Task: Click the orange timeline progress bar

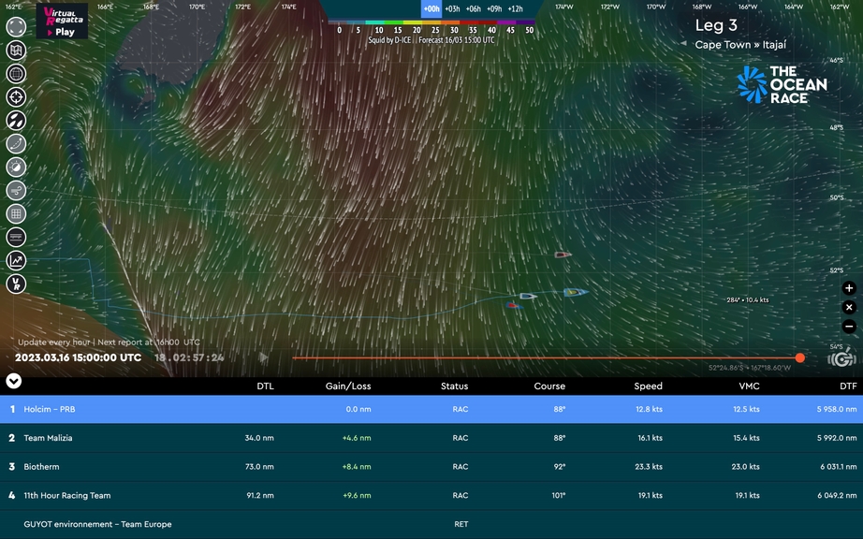Action: [544, 358]
